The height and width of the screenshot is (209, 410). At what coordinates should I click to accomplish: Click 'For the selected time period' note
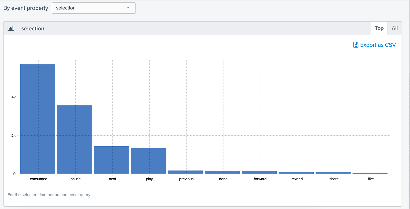(x=49, y=195)
